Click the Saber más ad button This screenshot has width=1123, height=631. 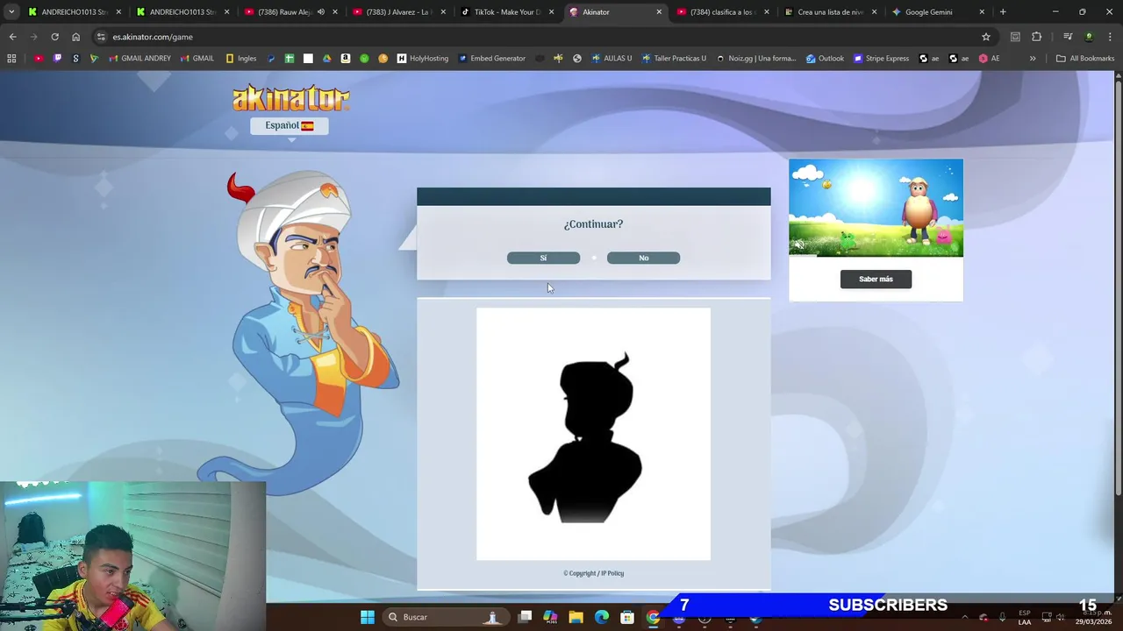tap(876, 279)
